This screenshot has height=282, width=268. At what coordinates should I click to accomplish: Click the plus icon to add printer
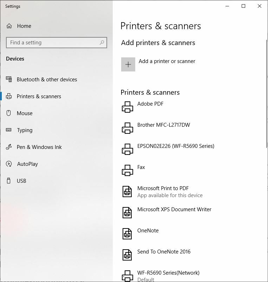(x=128, y=64)
